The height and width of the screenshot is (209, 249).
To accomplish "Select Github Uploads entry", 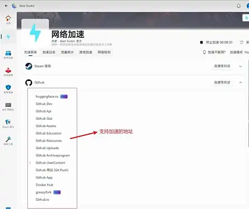I will pyautogui.click(x=47, y=148).
